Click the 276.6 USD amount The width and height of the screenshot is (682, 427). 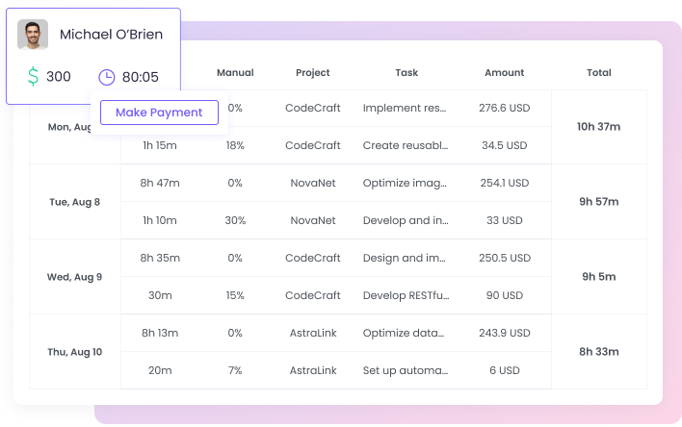tap(503, 108)
